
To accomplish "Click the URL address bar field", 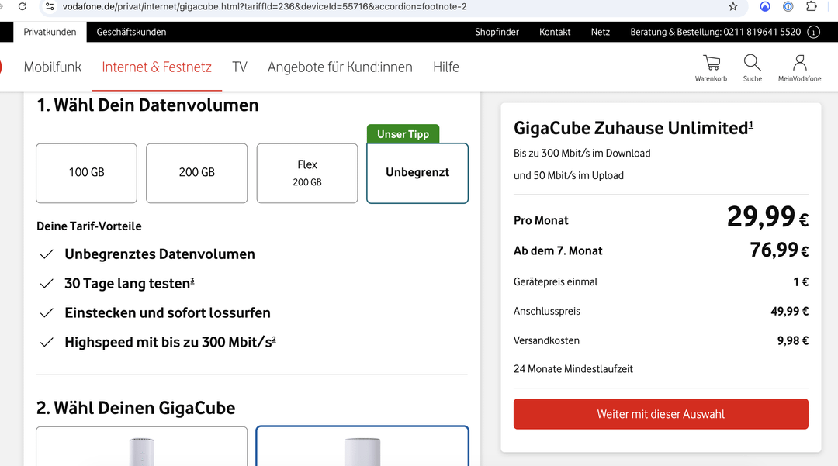I will click(x=388, y=7).
